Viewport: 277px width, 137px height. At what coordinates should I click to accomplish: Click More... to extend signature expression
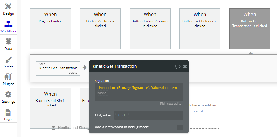(x=103, y=93)
